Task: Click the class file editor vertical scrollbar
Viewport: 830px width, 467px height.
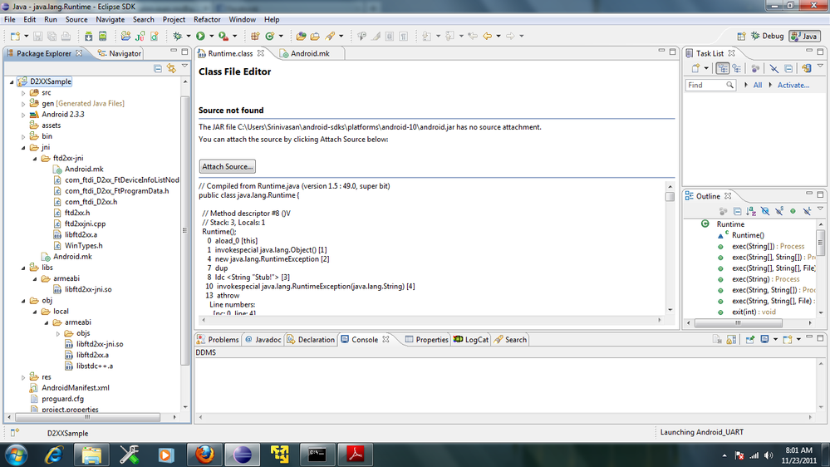Action: 670,248
